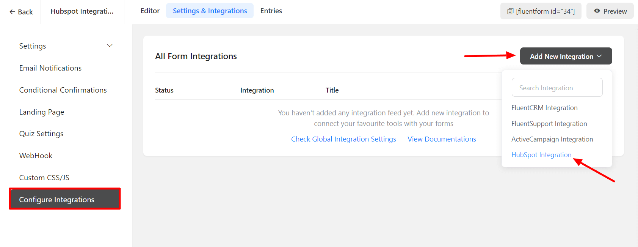Open the Settings & Integrations tab
The width and height of the screenshot is (638, 247).
pos(210,11)
